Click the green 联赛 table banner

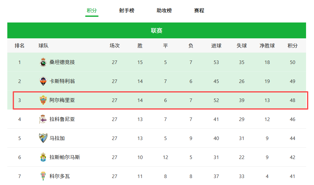tap(156, 30)
